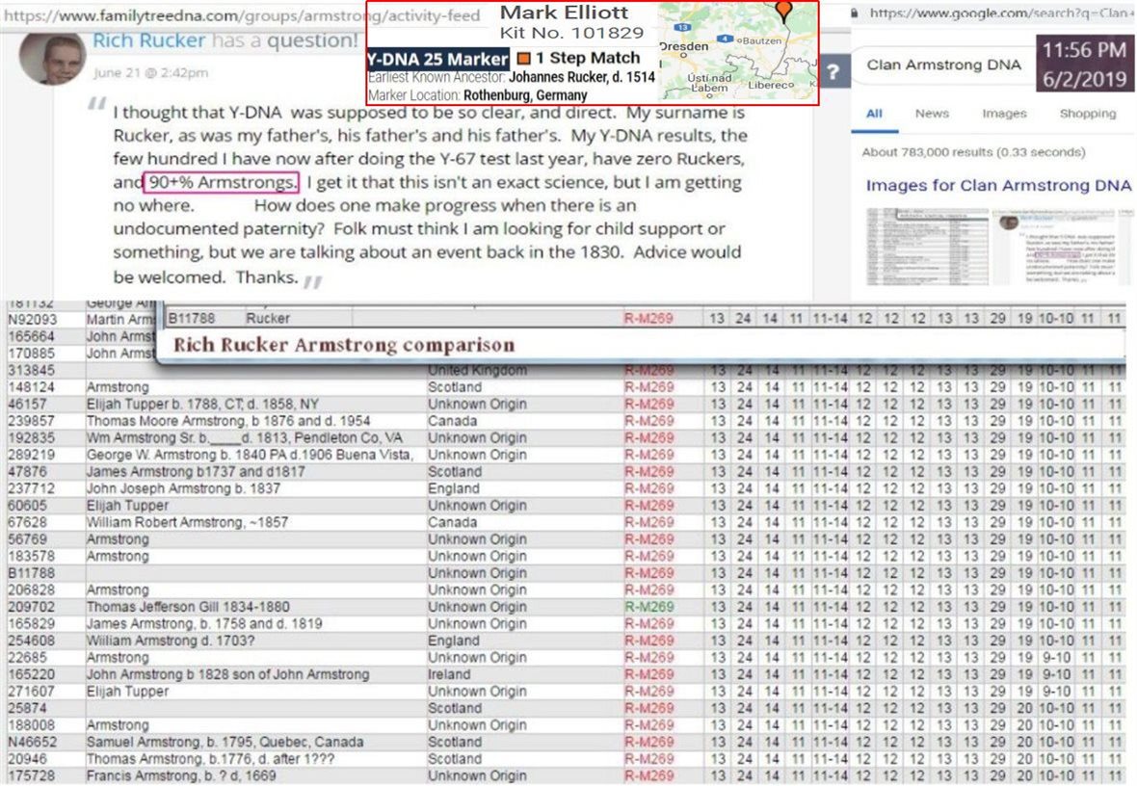Click kit number 313845
Viewport: 1137px width, 786px height.
31,371
